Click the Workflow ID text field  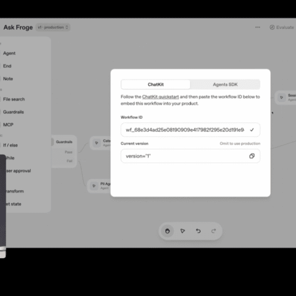point(185,130)
